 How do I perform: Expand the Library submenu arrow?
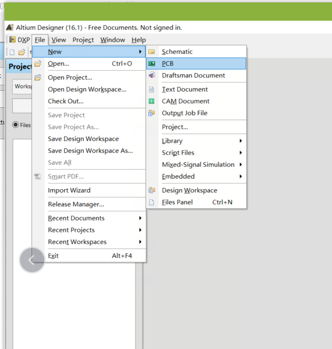[241, 141]
